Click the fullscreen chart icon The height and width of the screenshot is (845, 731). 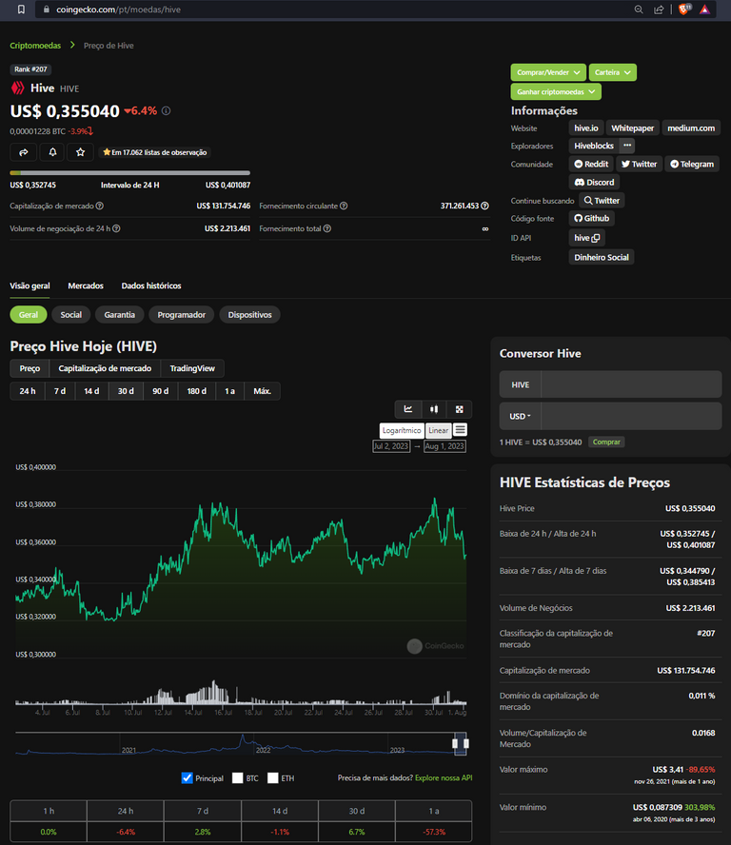[x=460, y=409]
